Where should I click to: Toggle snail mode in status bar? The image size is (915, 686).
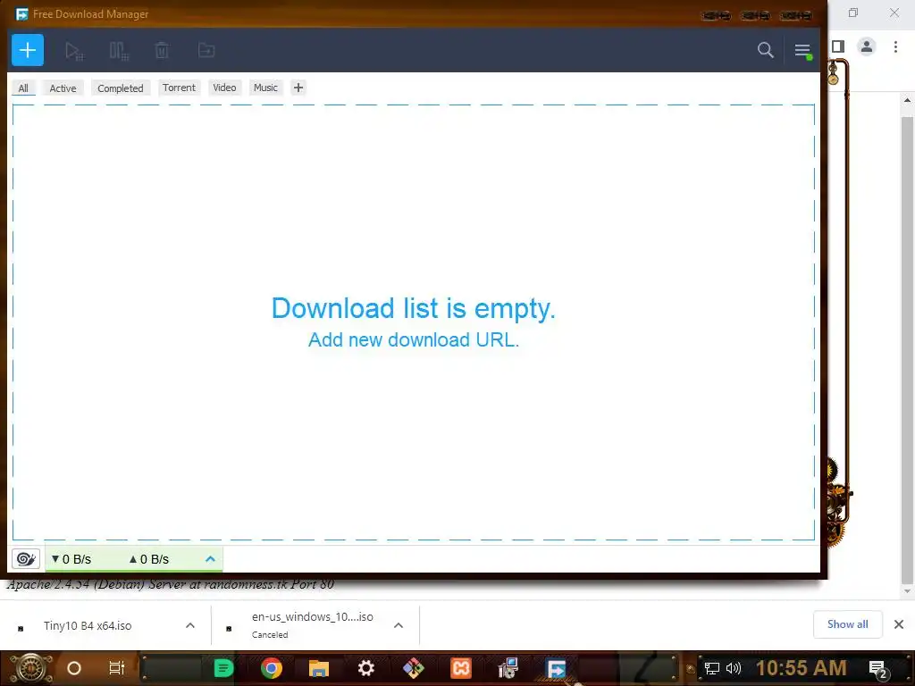pos(26,559)
